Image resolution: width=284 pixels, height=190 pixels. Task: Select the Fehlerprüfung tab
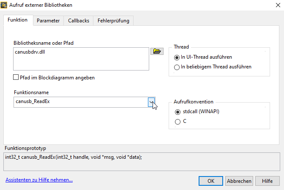pos(113,21)
